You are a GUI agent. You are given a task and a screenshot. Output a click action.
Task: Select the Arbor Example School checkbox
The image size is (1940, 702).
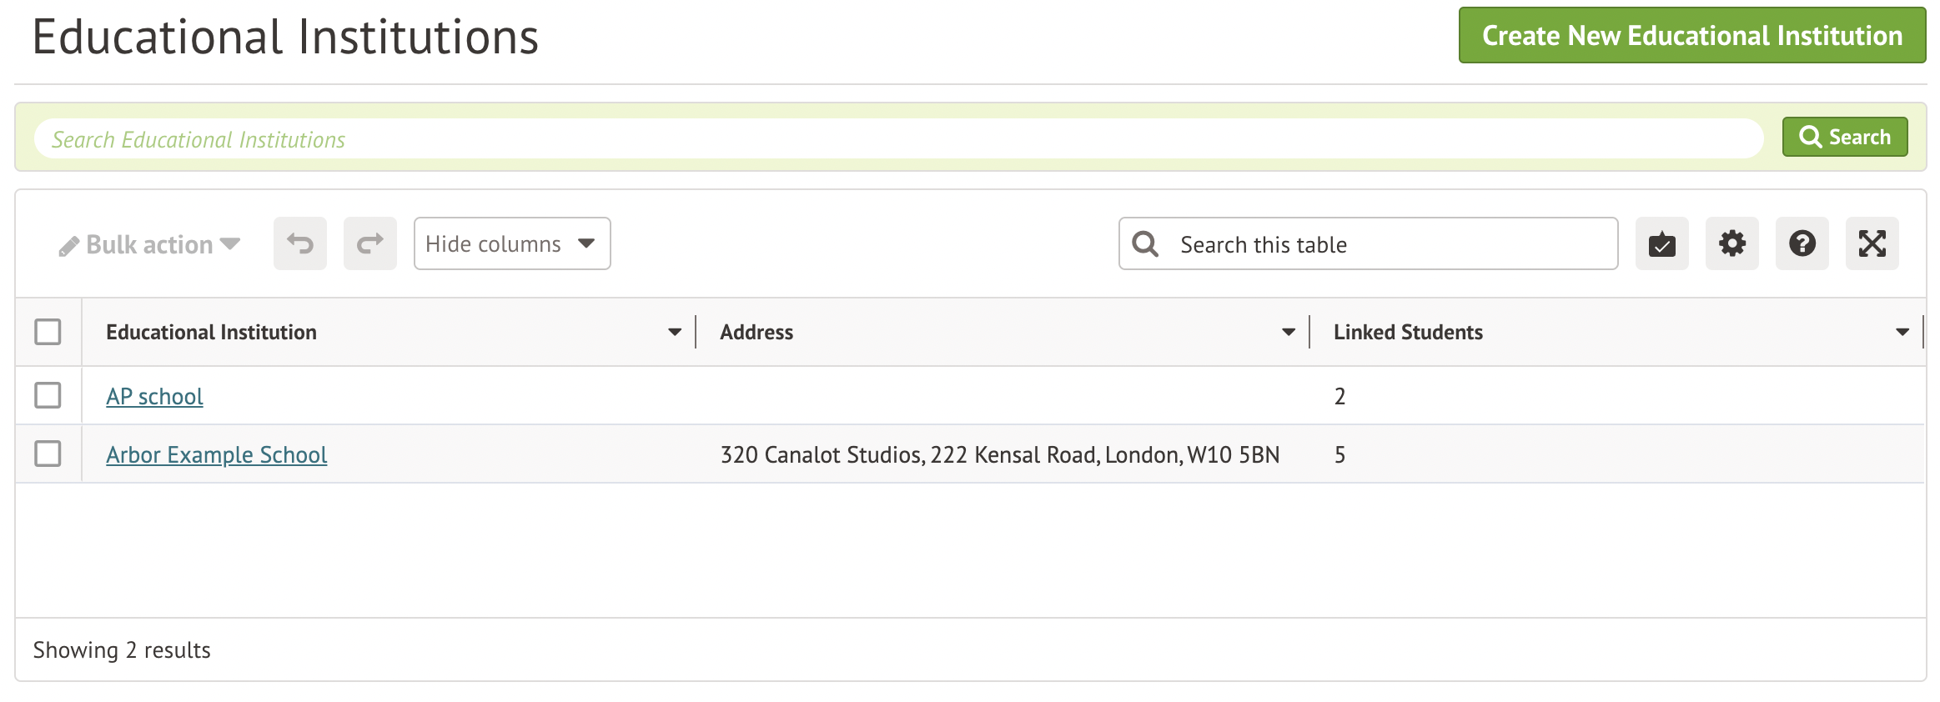[48, 454]
